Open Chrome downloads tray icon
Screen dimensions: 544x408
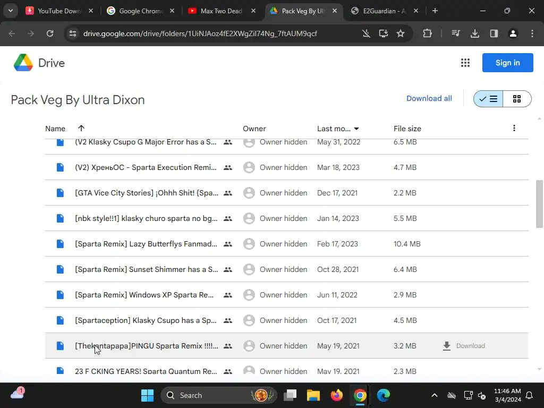pyautogui.click(x=474, y=33)
